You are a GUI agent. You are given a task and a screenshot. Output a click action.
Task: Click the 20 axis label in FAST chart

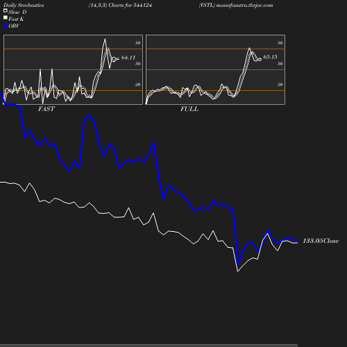pos(138,85)
